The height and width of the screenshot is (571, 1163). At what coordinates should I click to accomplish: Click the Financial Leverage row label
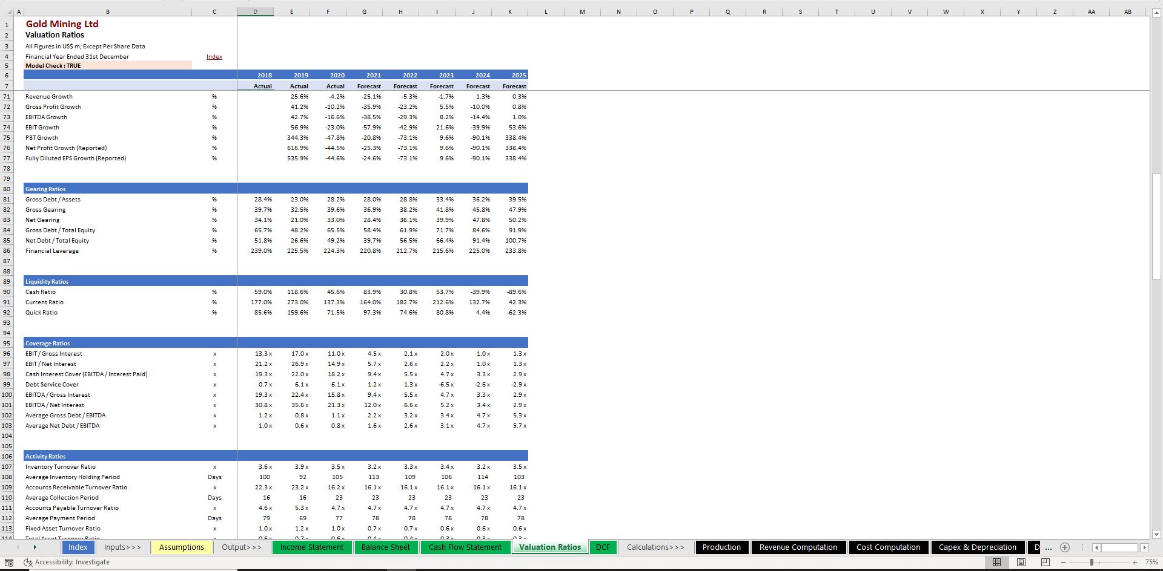coord(52,250)
